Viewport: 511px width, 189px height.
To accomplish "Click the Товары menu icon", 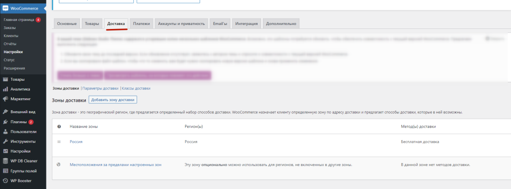I will 5,79.
